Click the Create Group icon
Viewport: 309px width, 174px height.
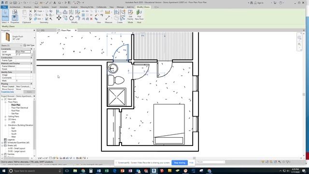(x=123, y=12)
